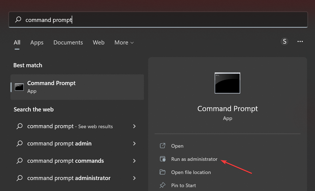This screenshot has height=191, width=315.
Task: Click the Run as administrator shield icon
Action: (x=163, y=159)
